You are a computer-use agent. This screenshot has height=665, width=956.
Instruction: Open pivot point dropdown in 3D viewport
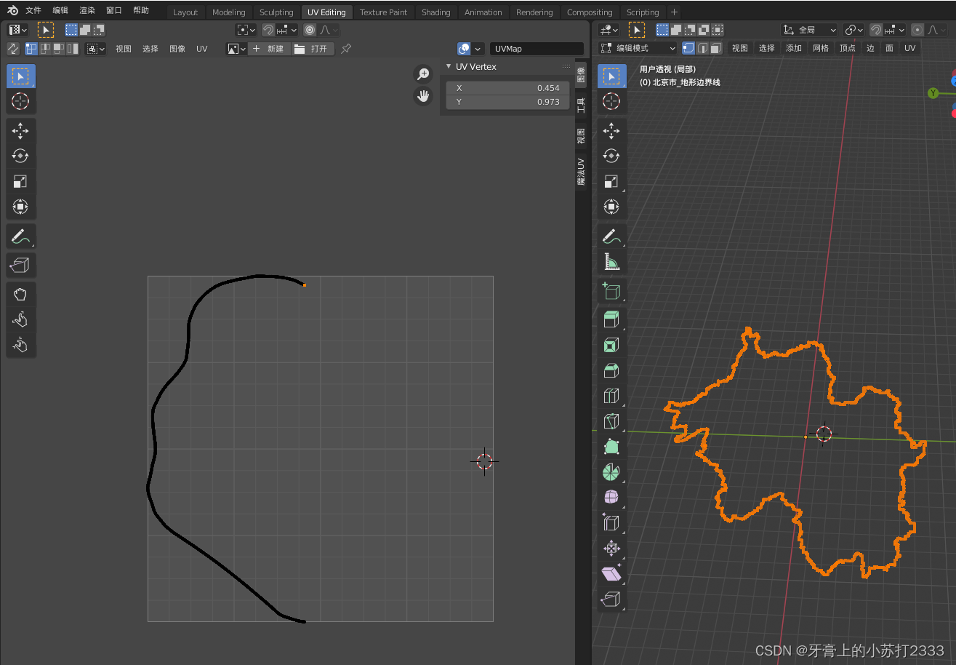[853, 30]
